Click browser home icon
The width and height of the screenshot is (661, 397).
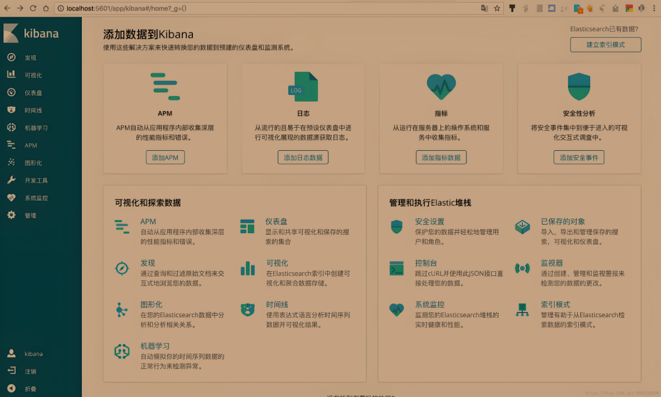(x=46, y=8)
